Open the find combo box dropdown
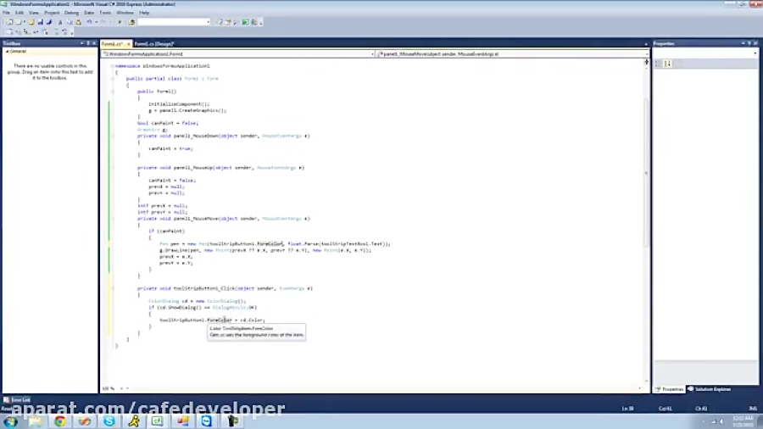 [x=208, y=22]
